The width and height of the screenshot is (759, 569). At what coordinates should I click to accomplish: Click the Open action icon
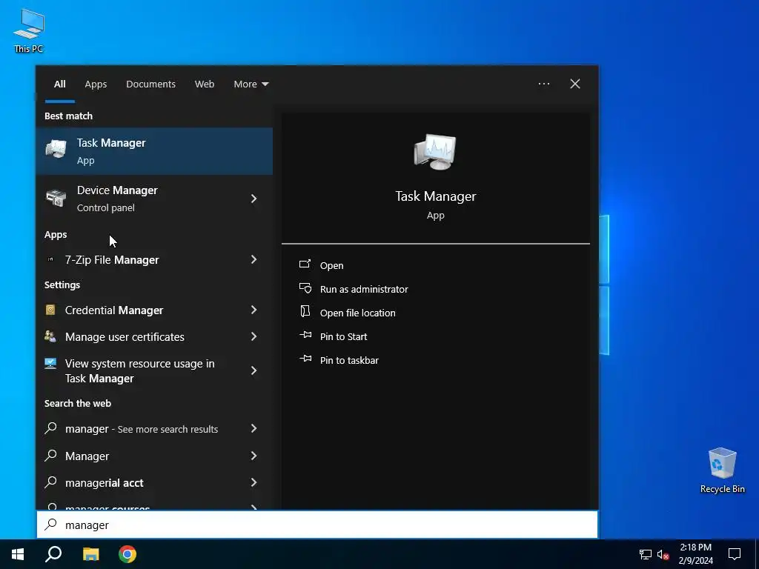tap(305, 264)
